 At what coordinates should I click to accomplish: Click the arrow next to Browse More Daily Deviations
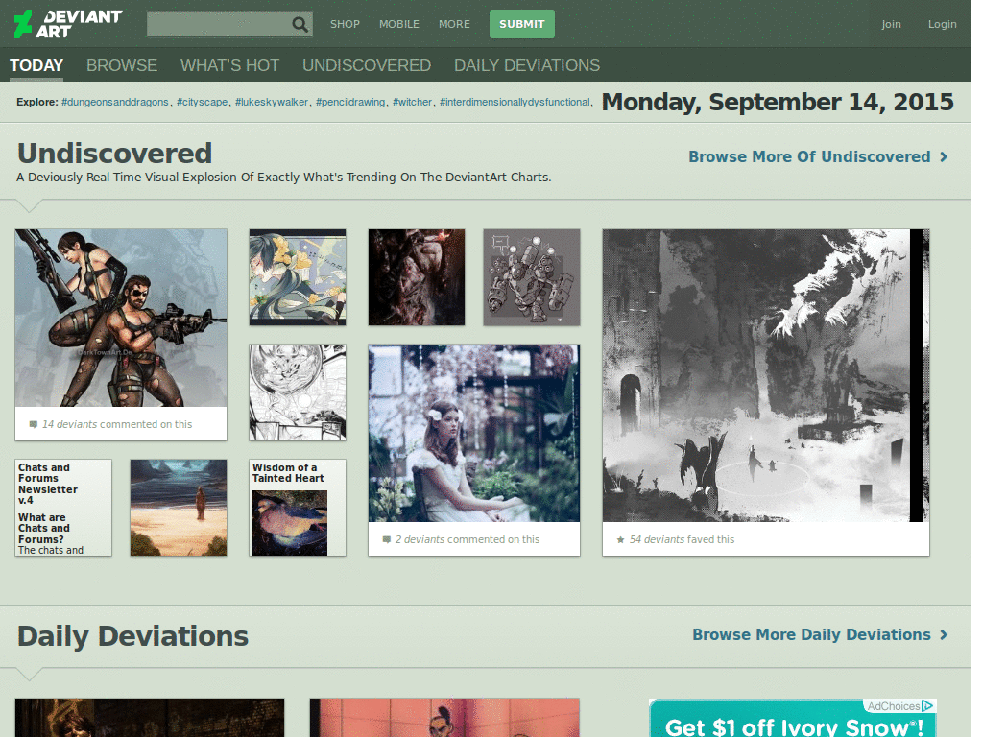point(946,634)
